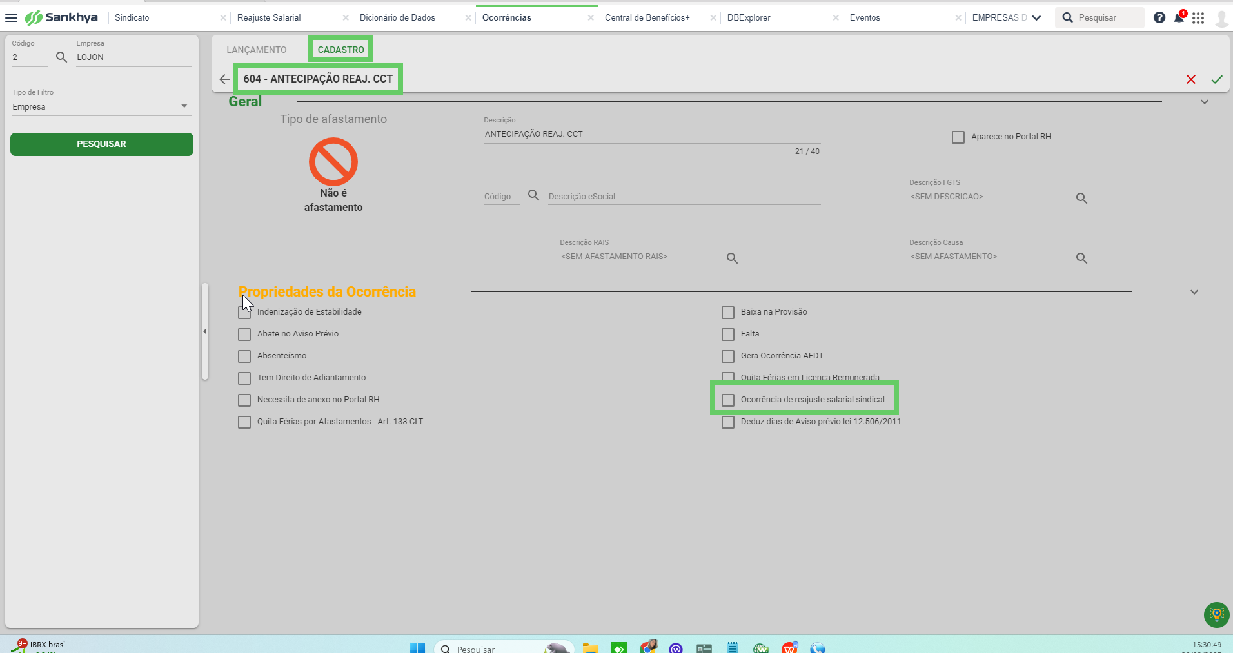Enable Ocorrência de reajuste salarial sindical
The height and width of the screenshot is (653, 1233).
point(728,400)
